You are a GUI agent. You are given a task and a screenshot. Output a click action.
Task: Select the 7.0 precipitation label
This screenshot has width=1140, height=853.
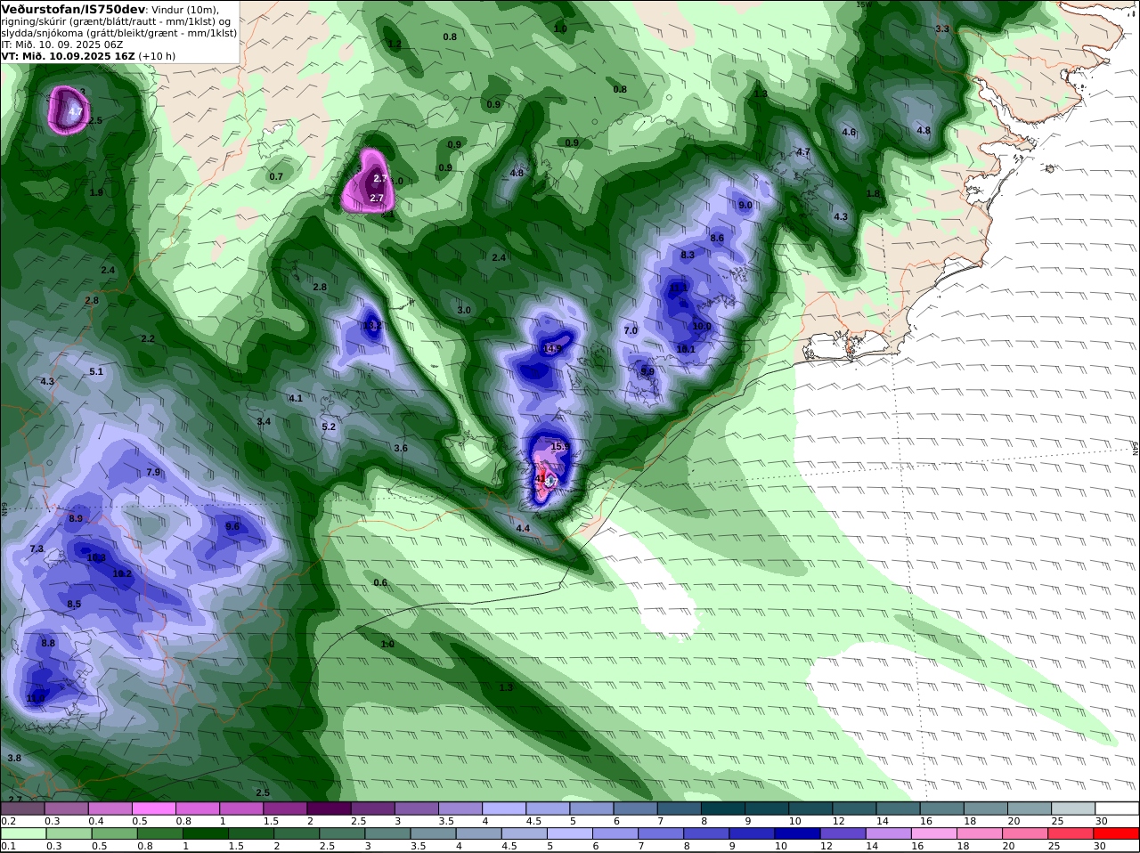pyautogui.click(x=631, y=330)
